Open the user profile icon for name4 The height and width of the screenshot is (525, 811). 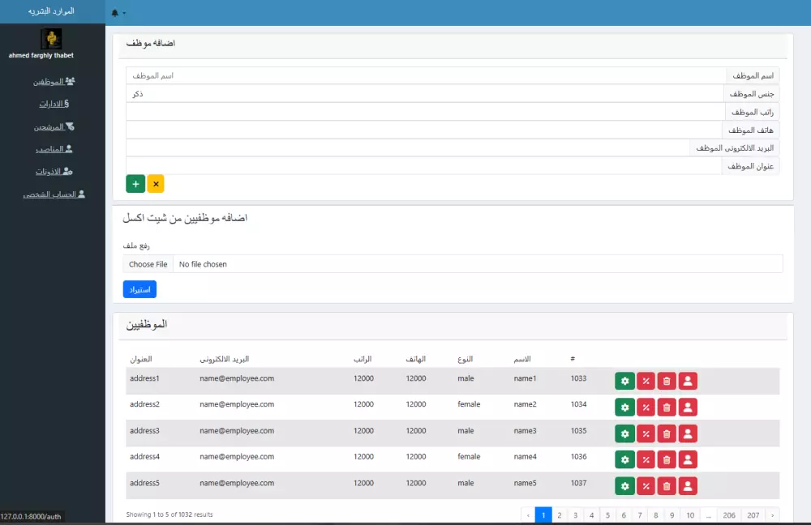pyautogui.click(x=688, y=459)
